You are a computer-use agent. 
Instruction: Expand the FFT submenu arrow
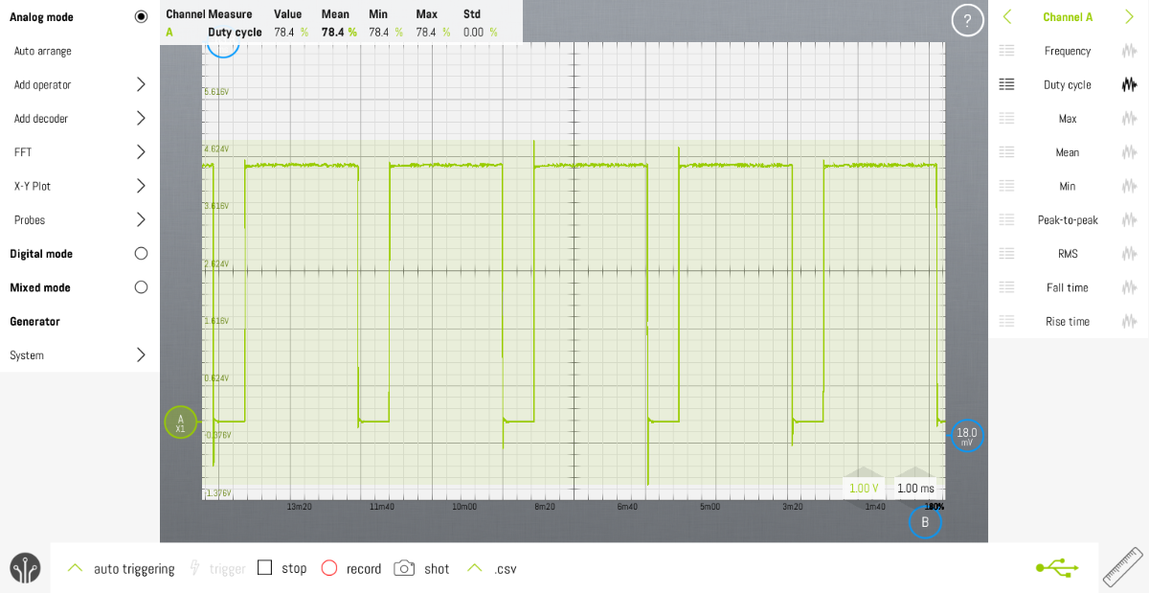(x=141, y=151)
